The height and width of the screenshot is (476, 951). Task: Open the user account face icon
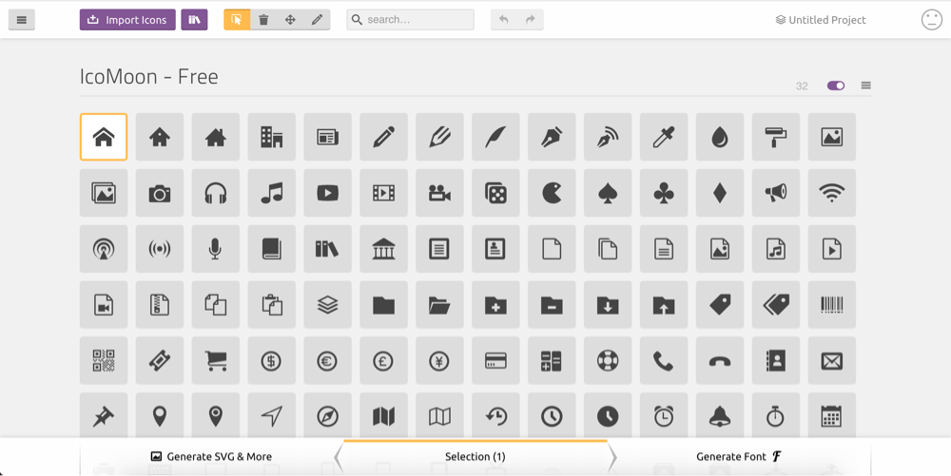[932, 20]
